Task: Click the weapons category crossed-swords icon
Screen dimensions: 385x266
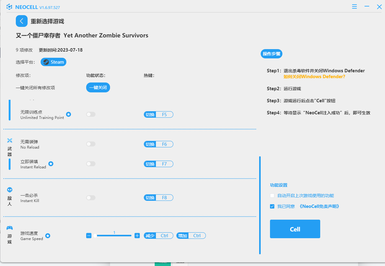Action: 10,141
